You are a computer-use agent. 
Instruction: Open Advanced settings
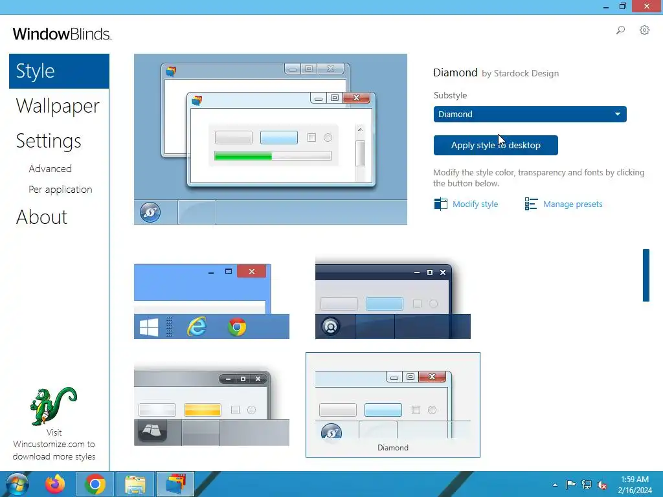click(x=50, y=169)
